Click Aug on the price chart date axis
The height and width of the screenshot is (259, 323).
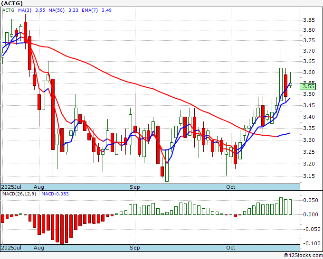(39, 187)
